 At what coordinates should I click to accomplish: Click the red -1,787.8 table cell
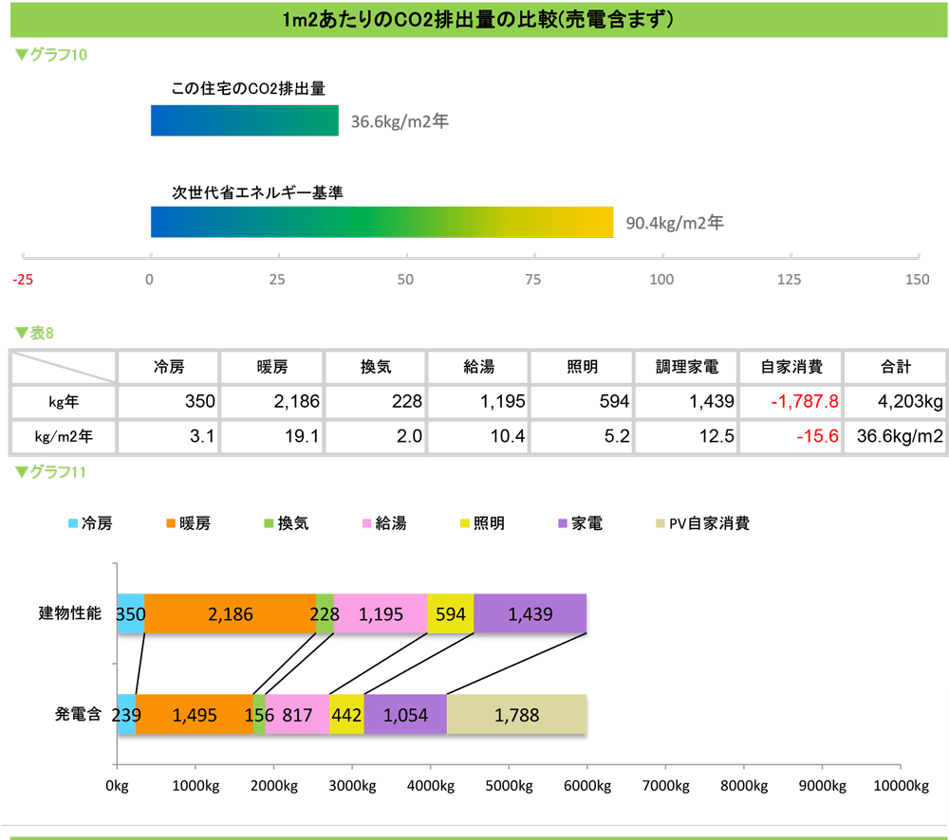(791, 402)
